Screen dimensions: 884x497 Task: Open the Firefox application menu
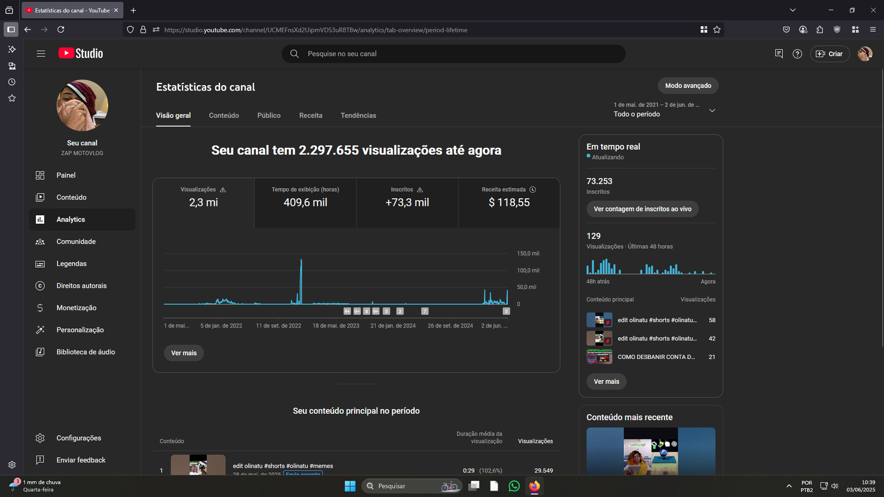tap(872, 30)
